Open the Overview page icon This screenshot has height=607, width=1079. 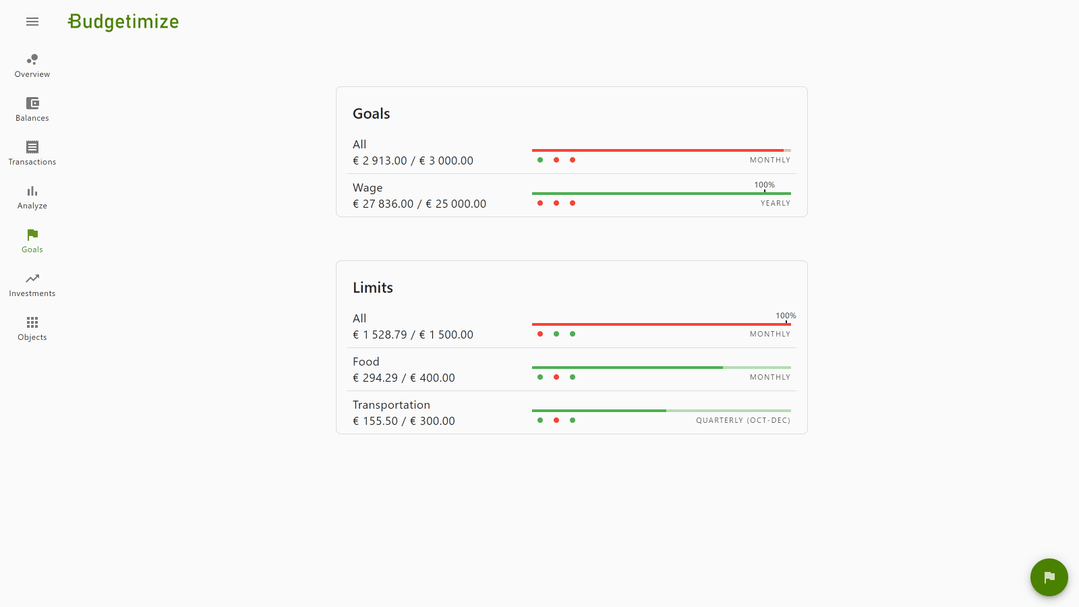pyautogui.click(x=32, y=59)
